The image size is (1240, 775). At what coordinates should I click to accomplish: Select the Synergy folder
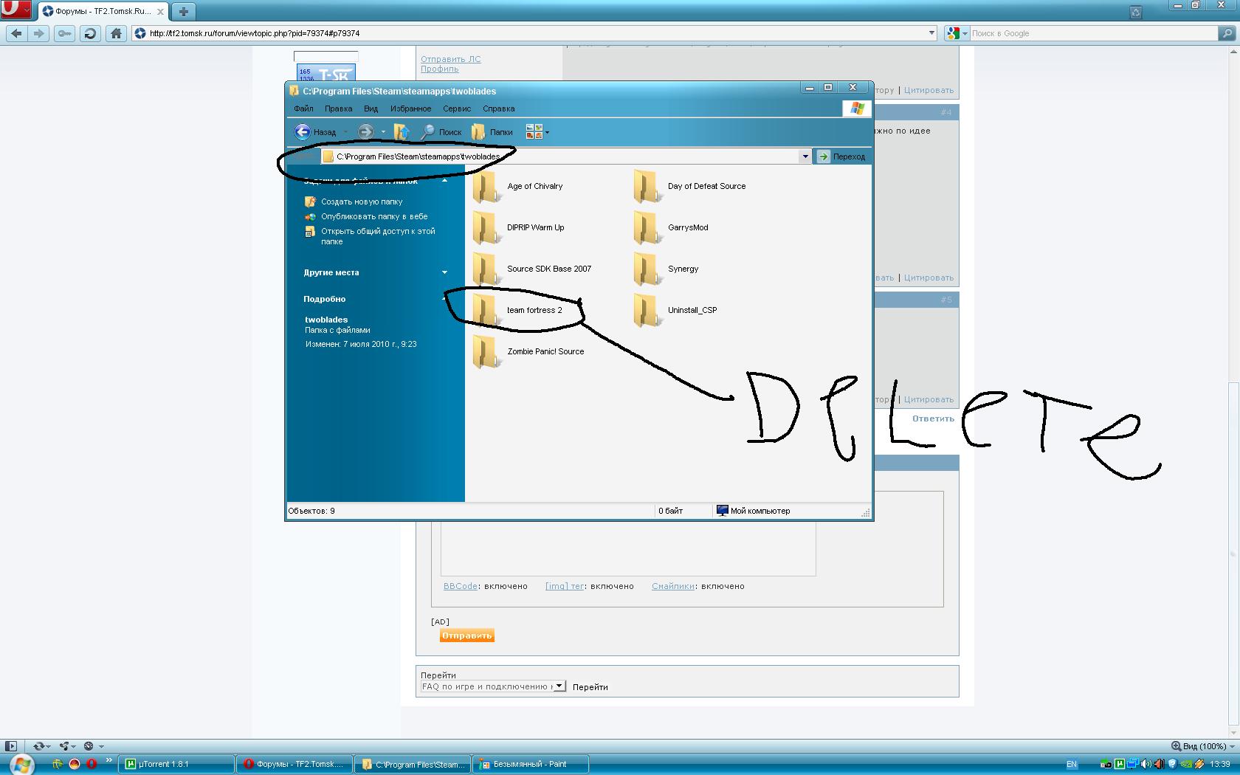(666, 269)
